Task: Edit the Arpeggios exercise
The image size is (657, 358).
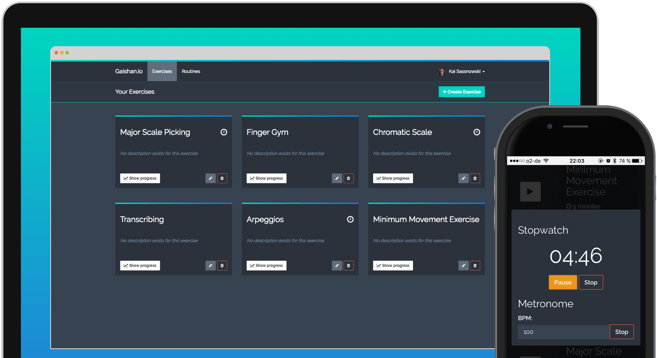Action: click(x=337, y=266)
